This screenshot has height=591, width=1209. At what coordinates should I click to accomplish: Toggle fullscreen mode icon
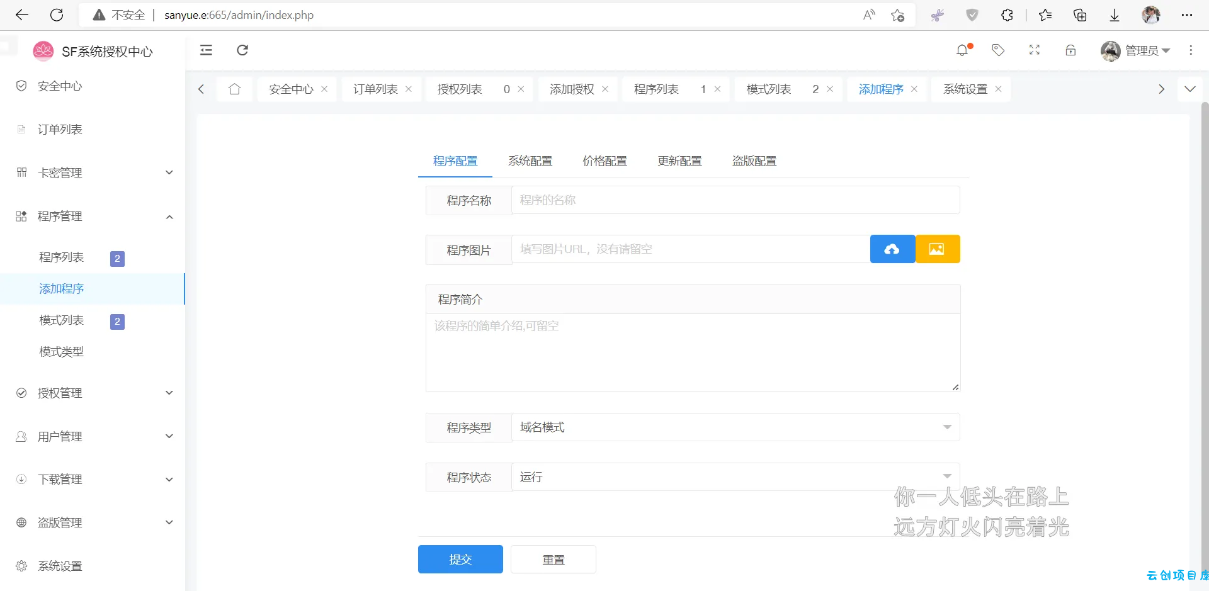coord(1035,50)
